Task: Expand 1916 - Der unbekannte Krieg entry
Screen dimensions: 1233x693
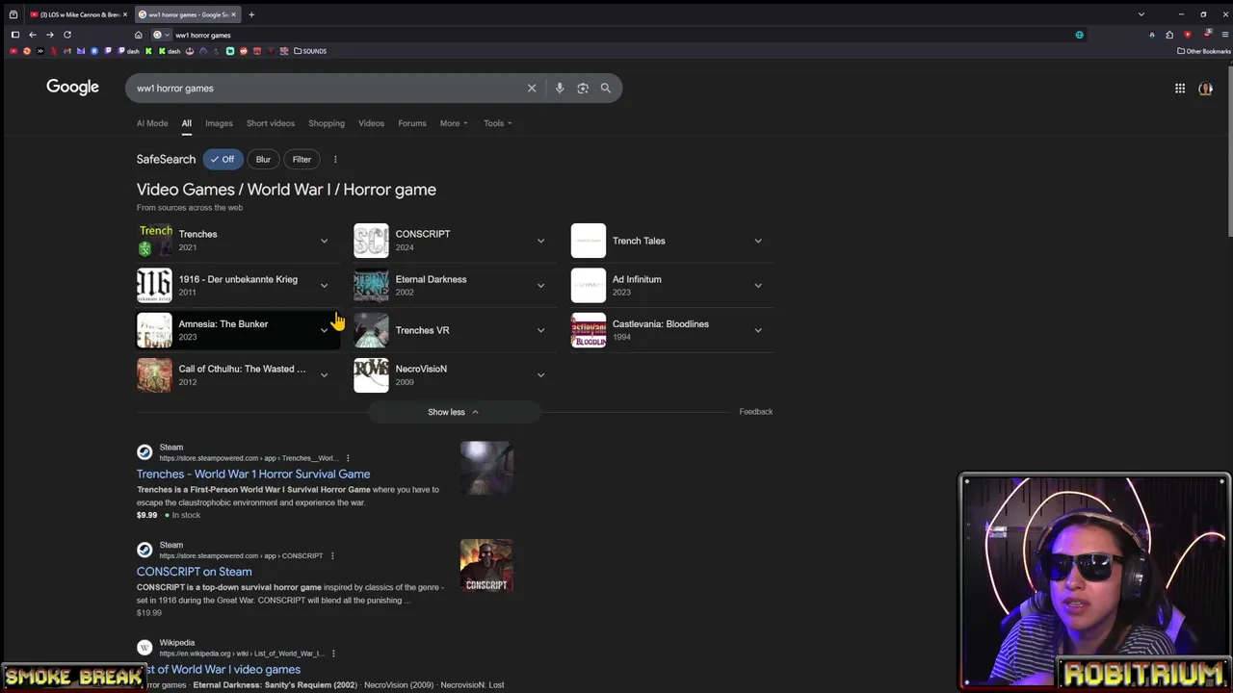Action: 324,286
